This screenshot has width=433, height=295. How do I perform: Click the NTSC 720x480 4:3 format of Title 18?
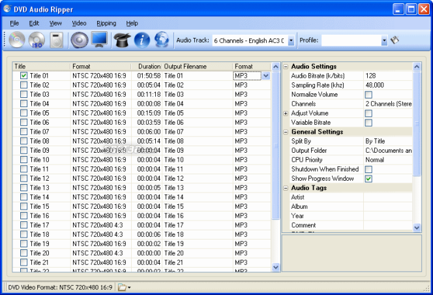97,234
